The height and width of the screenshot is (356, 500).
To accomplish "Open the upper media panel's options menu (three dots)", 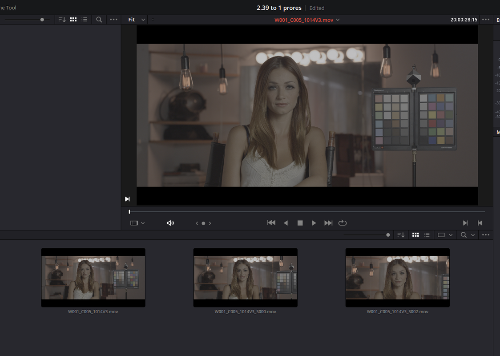I will tap(114, 20).
